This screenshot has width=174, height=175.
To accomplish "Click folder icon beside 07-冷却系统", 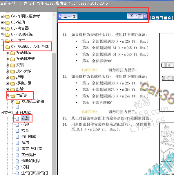I will (x=7, y=35).
